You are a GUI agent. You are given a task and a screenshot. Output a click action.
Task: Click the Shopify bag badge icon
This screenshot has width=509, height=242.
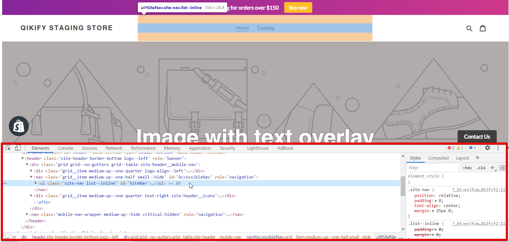tap(19, 126)
